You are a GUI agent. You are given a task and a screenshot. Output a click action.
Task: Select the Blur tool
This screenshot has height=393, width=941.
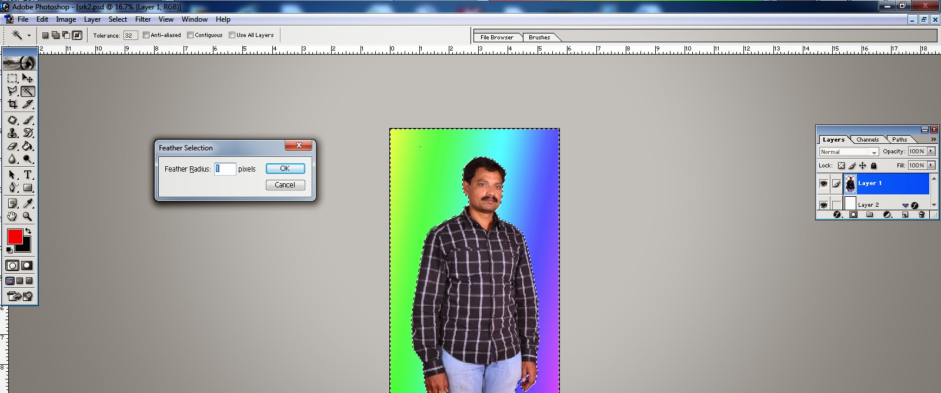tap(12, 159)
